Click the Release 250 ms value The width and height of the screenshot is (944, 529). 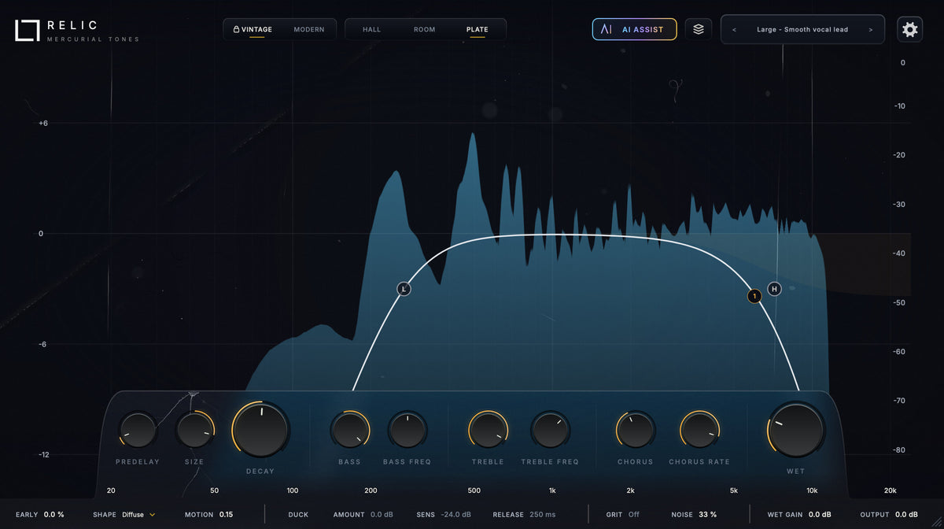pyautogui.click(x=542, y=515)
